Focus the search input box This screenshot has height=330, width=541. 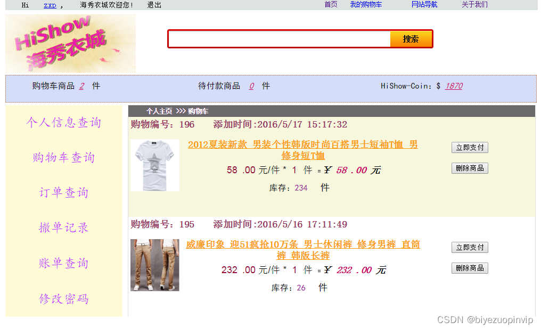[280, 39]
